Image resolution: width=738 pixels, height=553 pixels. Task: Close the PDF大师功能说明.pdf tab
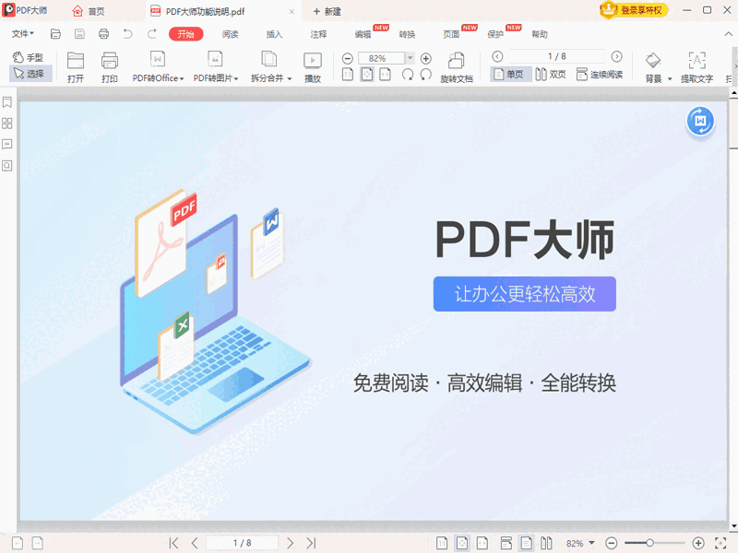[292, 12]
